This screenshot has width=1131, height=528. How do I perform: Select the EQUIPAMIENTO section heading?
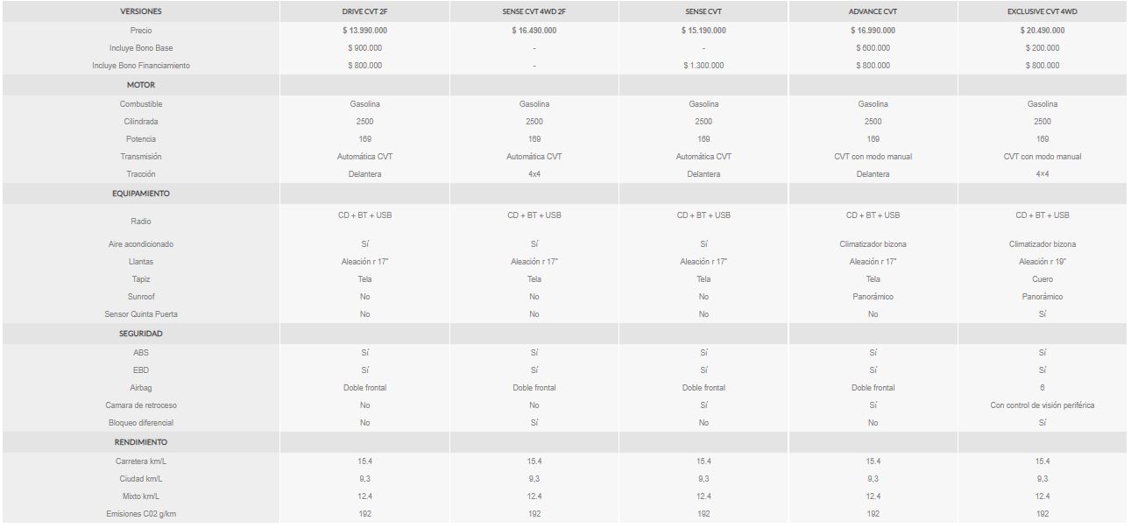point(141,194)
